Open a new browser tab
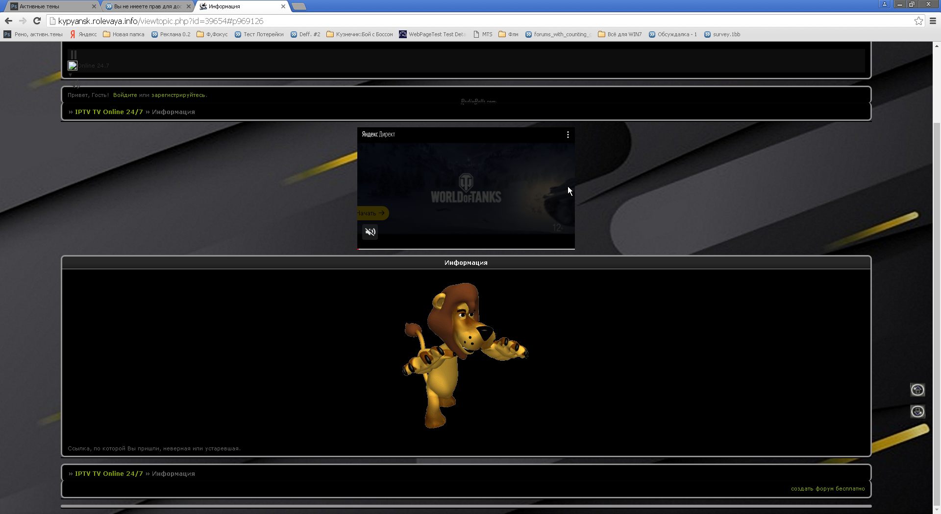 (x=298, y=6)
